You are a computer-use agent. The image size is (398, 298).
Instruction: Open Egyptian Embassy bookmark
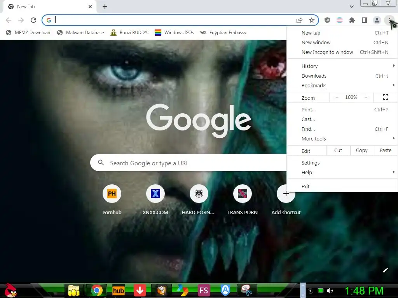point(223,33)
